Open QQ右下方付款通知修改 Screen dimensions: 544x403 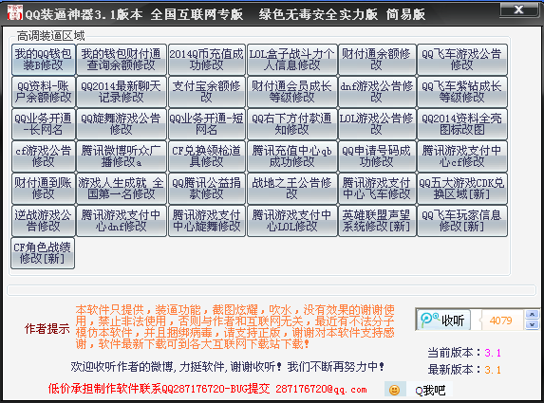[291, 124]
